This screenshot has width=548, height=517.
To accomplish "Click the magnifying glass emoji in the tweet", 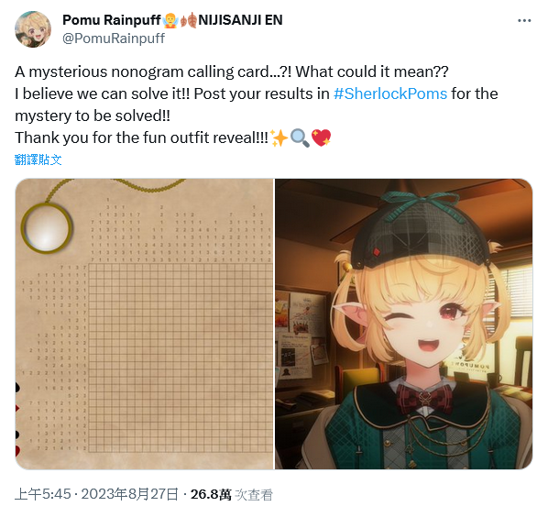I will pos(300,138).
